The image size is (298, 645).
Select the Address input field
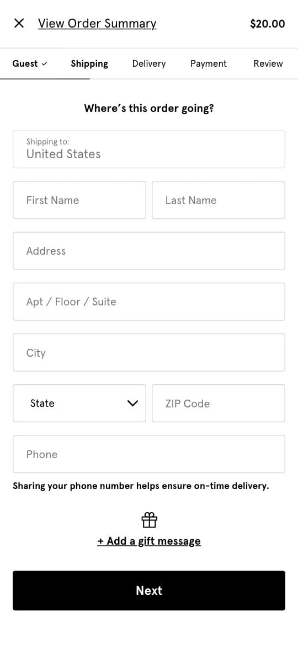[x=149, y=251]
